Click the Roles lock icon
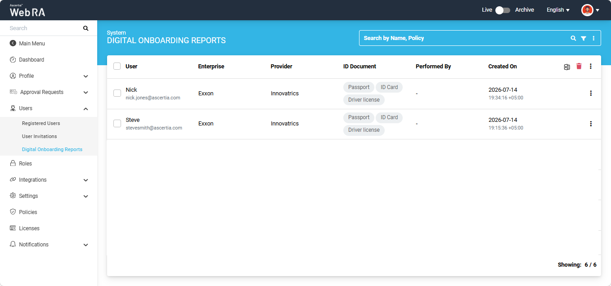This screenshot has width=611, height=286. [13, 164]
